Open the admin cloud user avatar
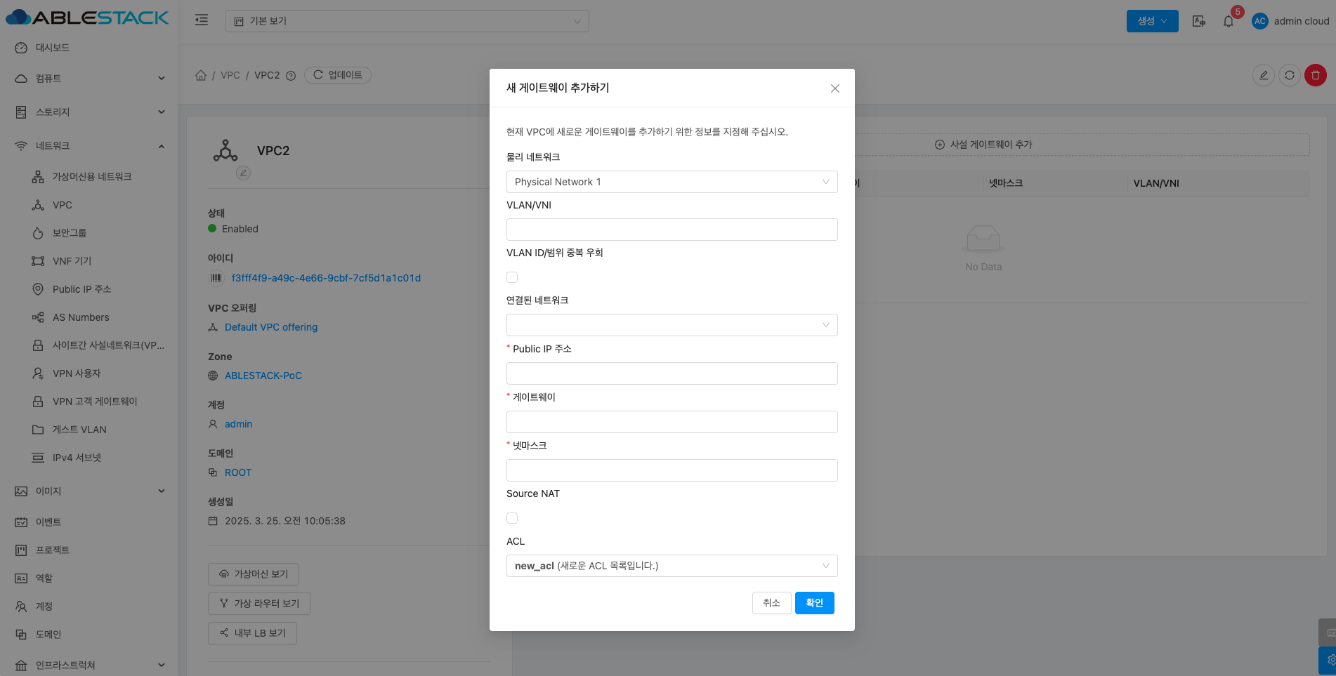The image size is (1336, 676). [1260, 21]
